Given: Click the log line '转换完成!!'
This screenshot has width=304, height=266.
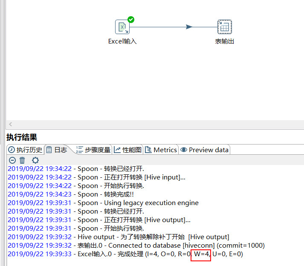Looking at the screenshot, I should point(71,194).
